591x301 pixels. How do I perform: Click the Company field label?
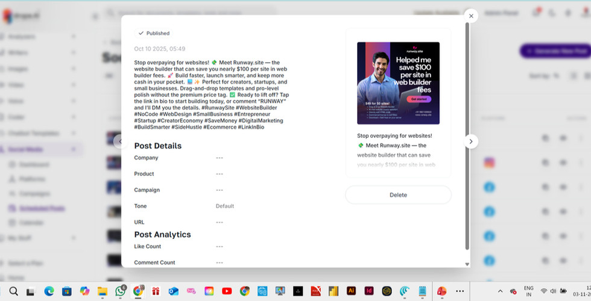pos(146,158)
